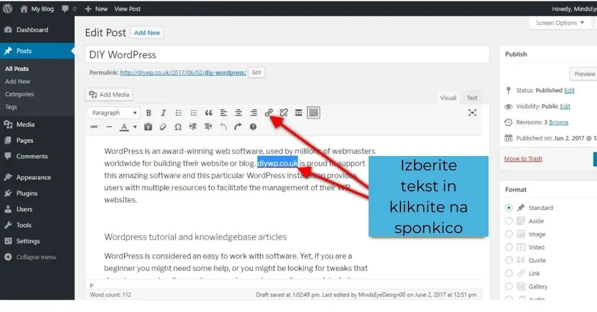597x312 pixels.
Task: Open the WordPress logo menu
Action: 7,9
